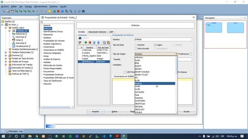248x139 pixels.
Task: Delete attribute with red X icon
Action: point(90,42)
